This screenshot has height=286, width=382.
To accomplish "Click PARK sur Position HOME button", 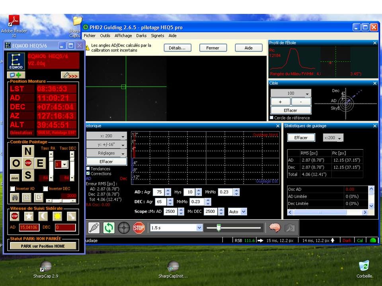I will (x=43, y=246).
